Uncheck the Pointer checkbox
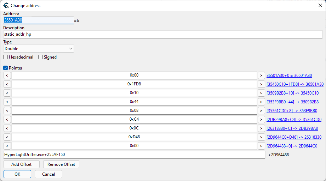The width and height of the screenshot is (326, 181). [x=6, y=68]
